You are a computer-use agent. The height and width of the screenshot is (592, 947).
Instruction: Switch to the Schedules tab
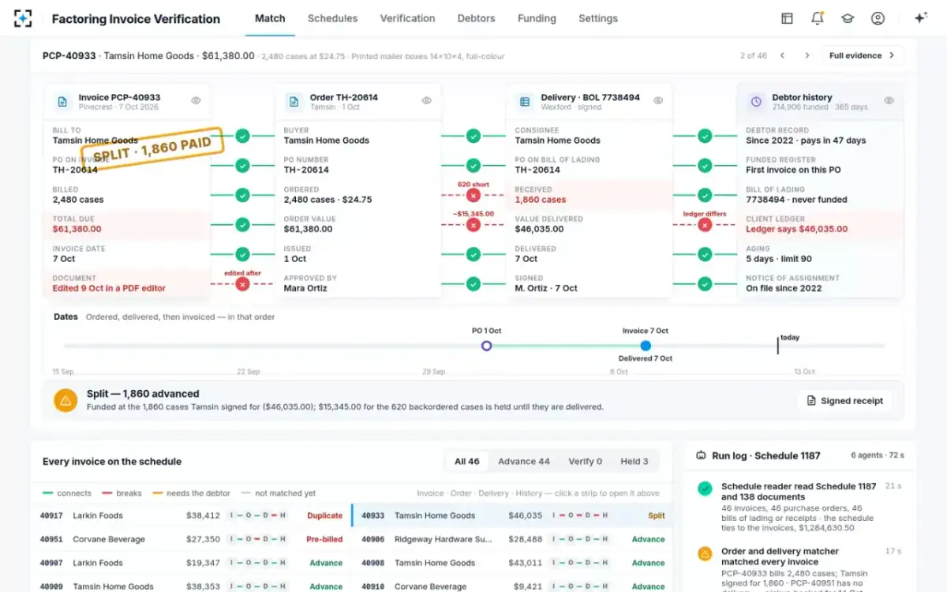(x=332, y=18)
